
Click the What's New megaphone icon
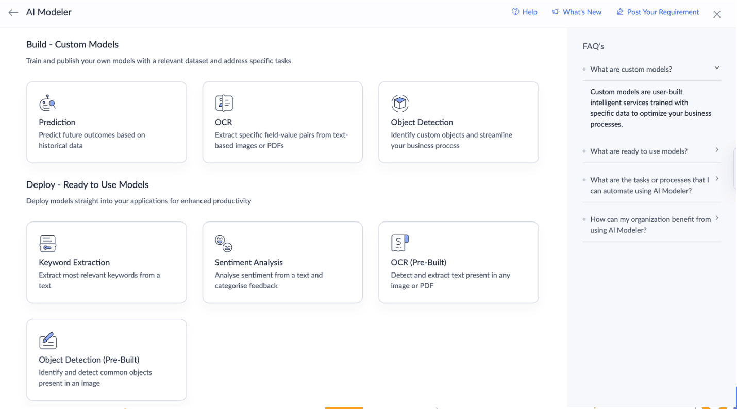point(557,11)
